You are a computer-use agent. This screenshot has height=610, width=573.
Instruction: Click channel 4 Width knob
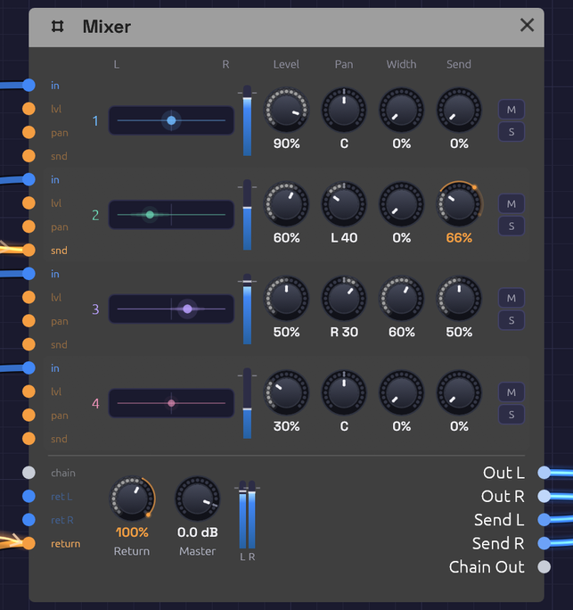pos(402,392)
